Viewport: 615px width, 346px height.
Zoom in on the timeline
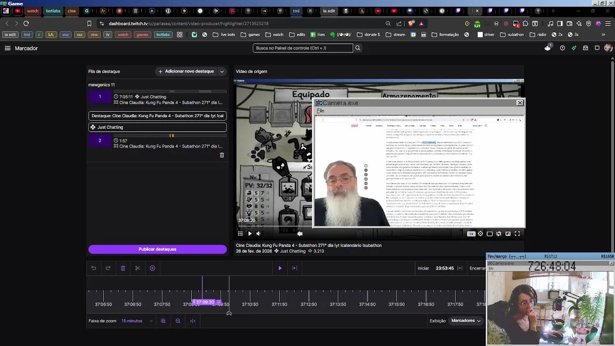tap(163, 321)
